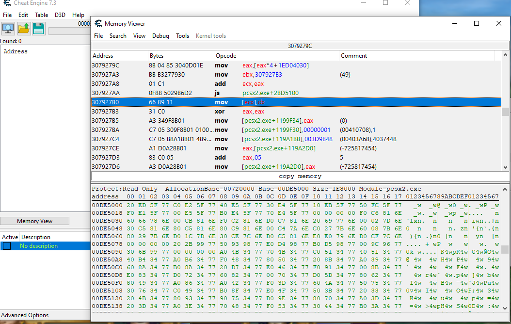Open the Tools menu in Memory Viewer

point(182,36)
